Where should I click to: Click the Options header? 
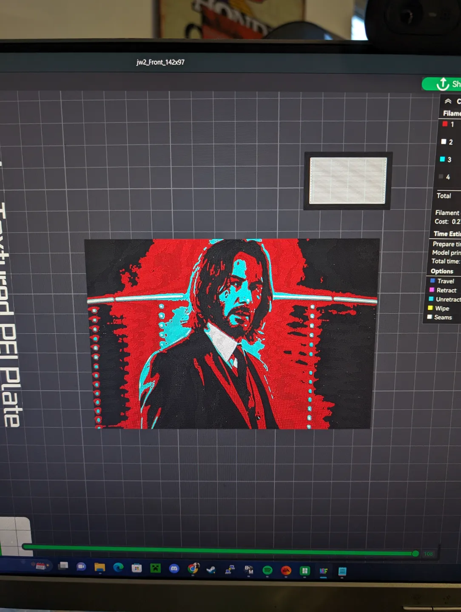tap(442, 271)
